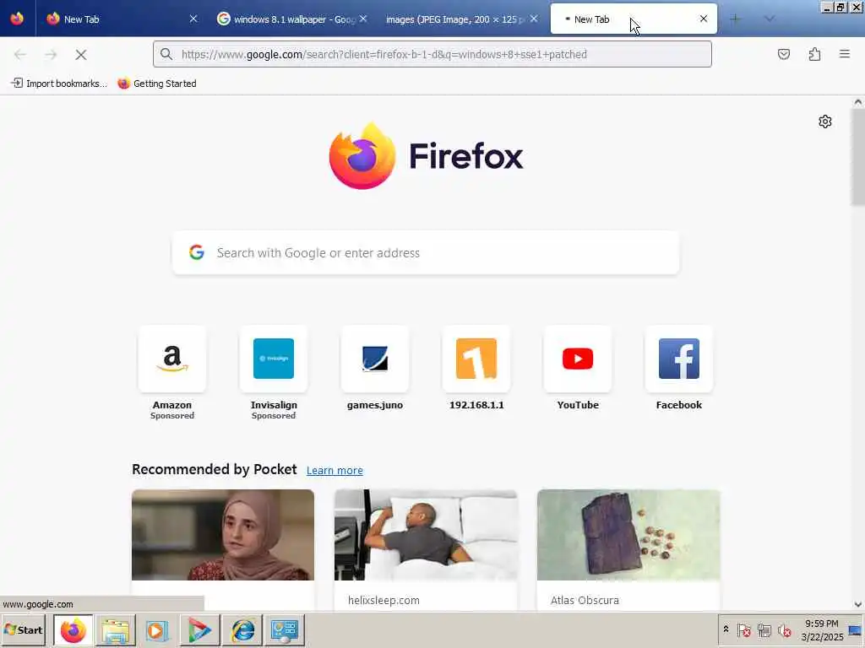
Task: Click the page scroll down arrow
Action: point(858,604)
